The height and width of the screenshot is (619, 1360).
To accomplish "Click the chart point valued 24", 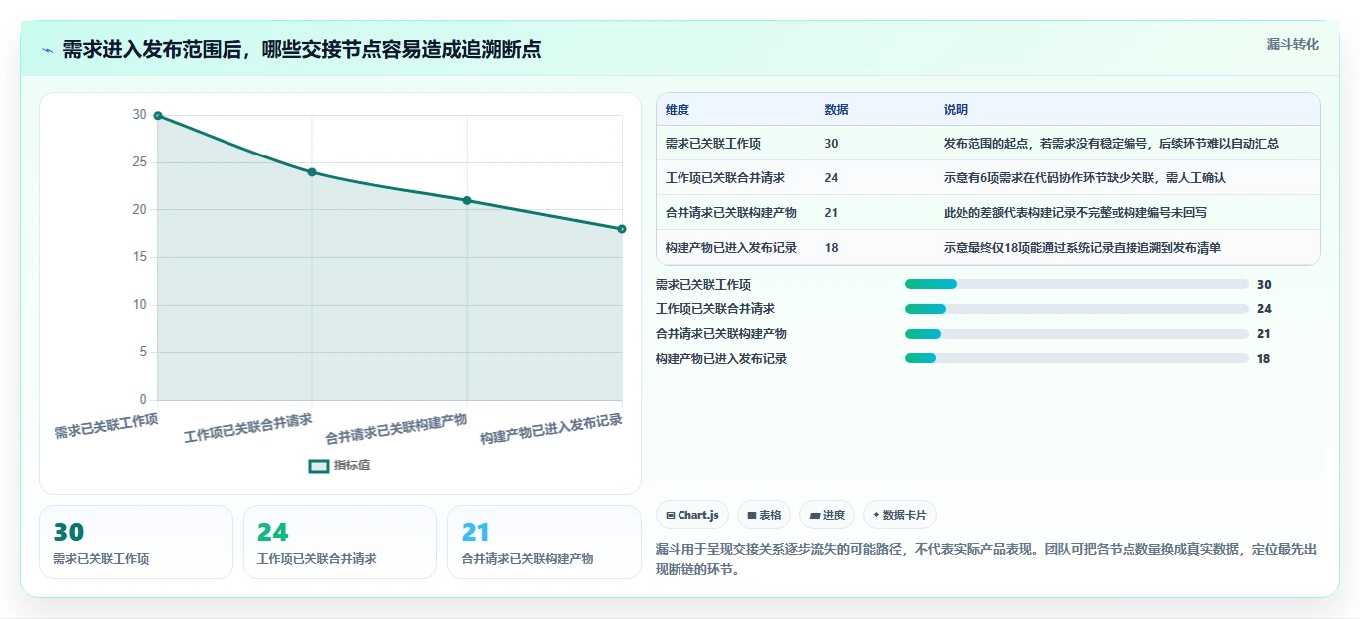I will pyautogui.click(x=312, y=172).
